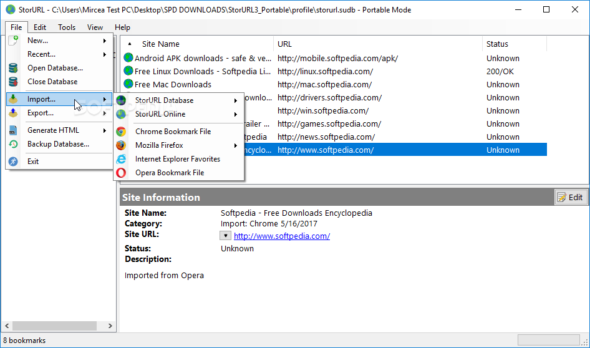This screenshot has height=348, width=590.
Task: Choose Open Database... from File menu
Action: click(x=59, y=68)
